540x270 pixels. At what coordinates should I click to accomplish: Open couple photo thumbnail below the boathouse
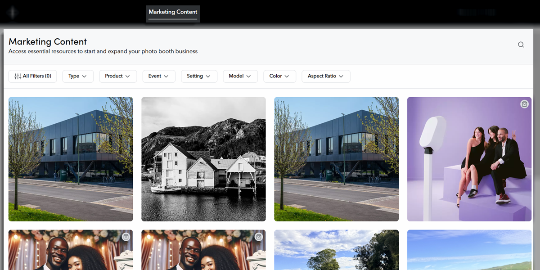point(203,250)
